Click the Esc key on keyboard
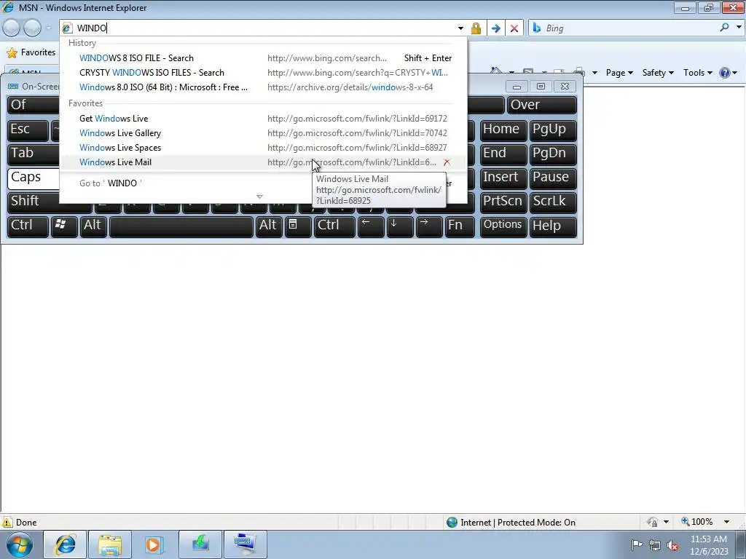This screenshot has height=559, width=746. coord(28,130)
